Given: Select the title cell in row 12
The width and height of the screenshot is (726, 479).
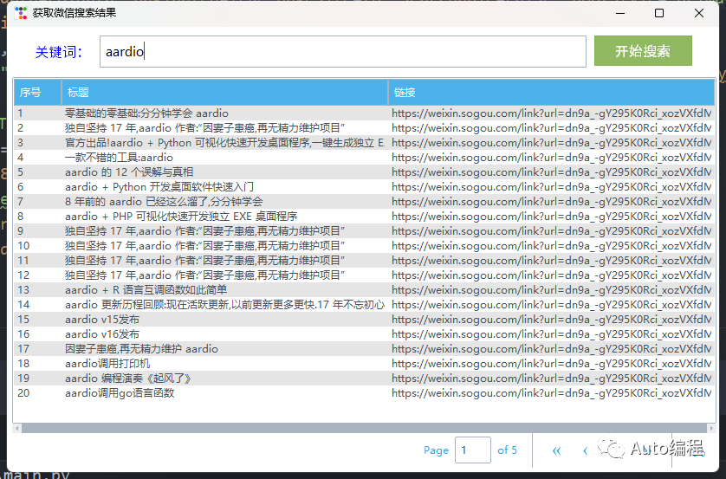Looking at the screenshot, I should [x=204, y=275].
